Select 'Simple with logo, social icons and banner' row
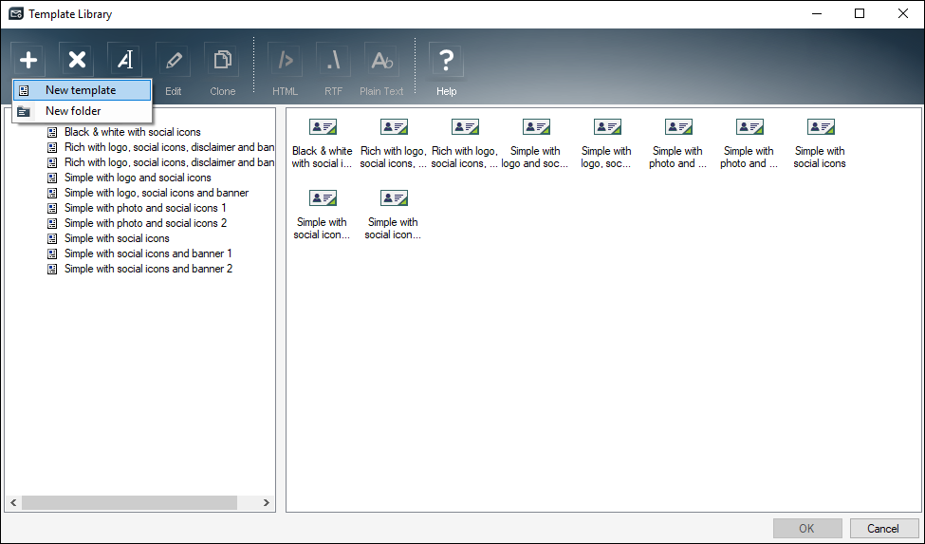Viewport: 925px width, 544px height. (x=157, y=193)
